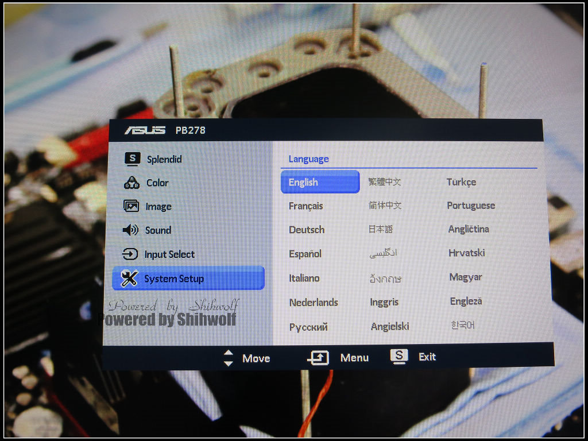
Task: Select the Thai-script language option
Action: tap(386, 278)
